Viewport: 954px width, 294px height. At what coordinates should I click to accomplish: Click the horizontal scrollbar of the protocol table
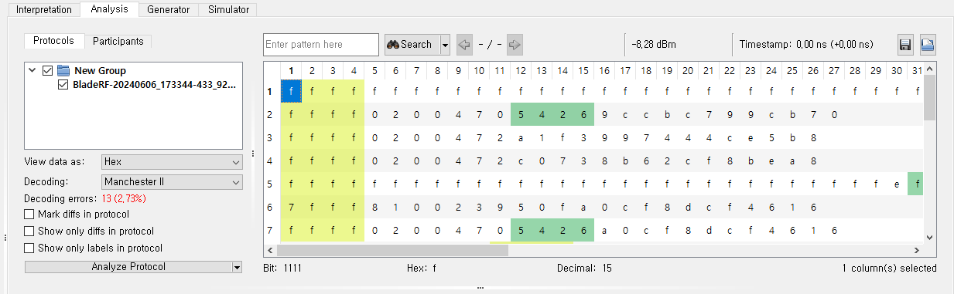[x=594, y=251]
